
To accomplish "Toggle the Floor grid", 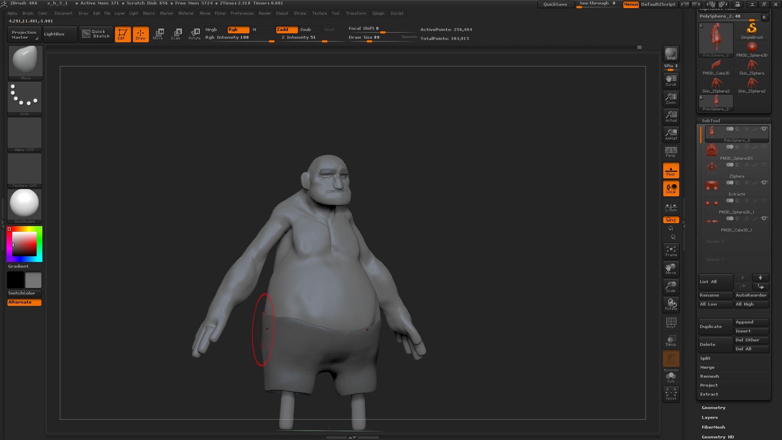I will [671, 170].
